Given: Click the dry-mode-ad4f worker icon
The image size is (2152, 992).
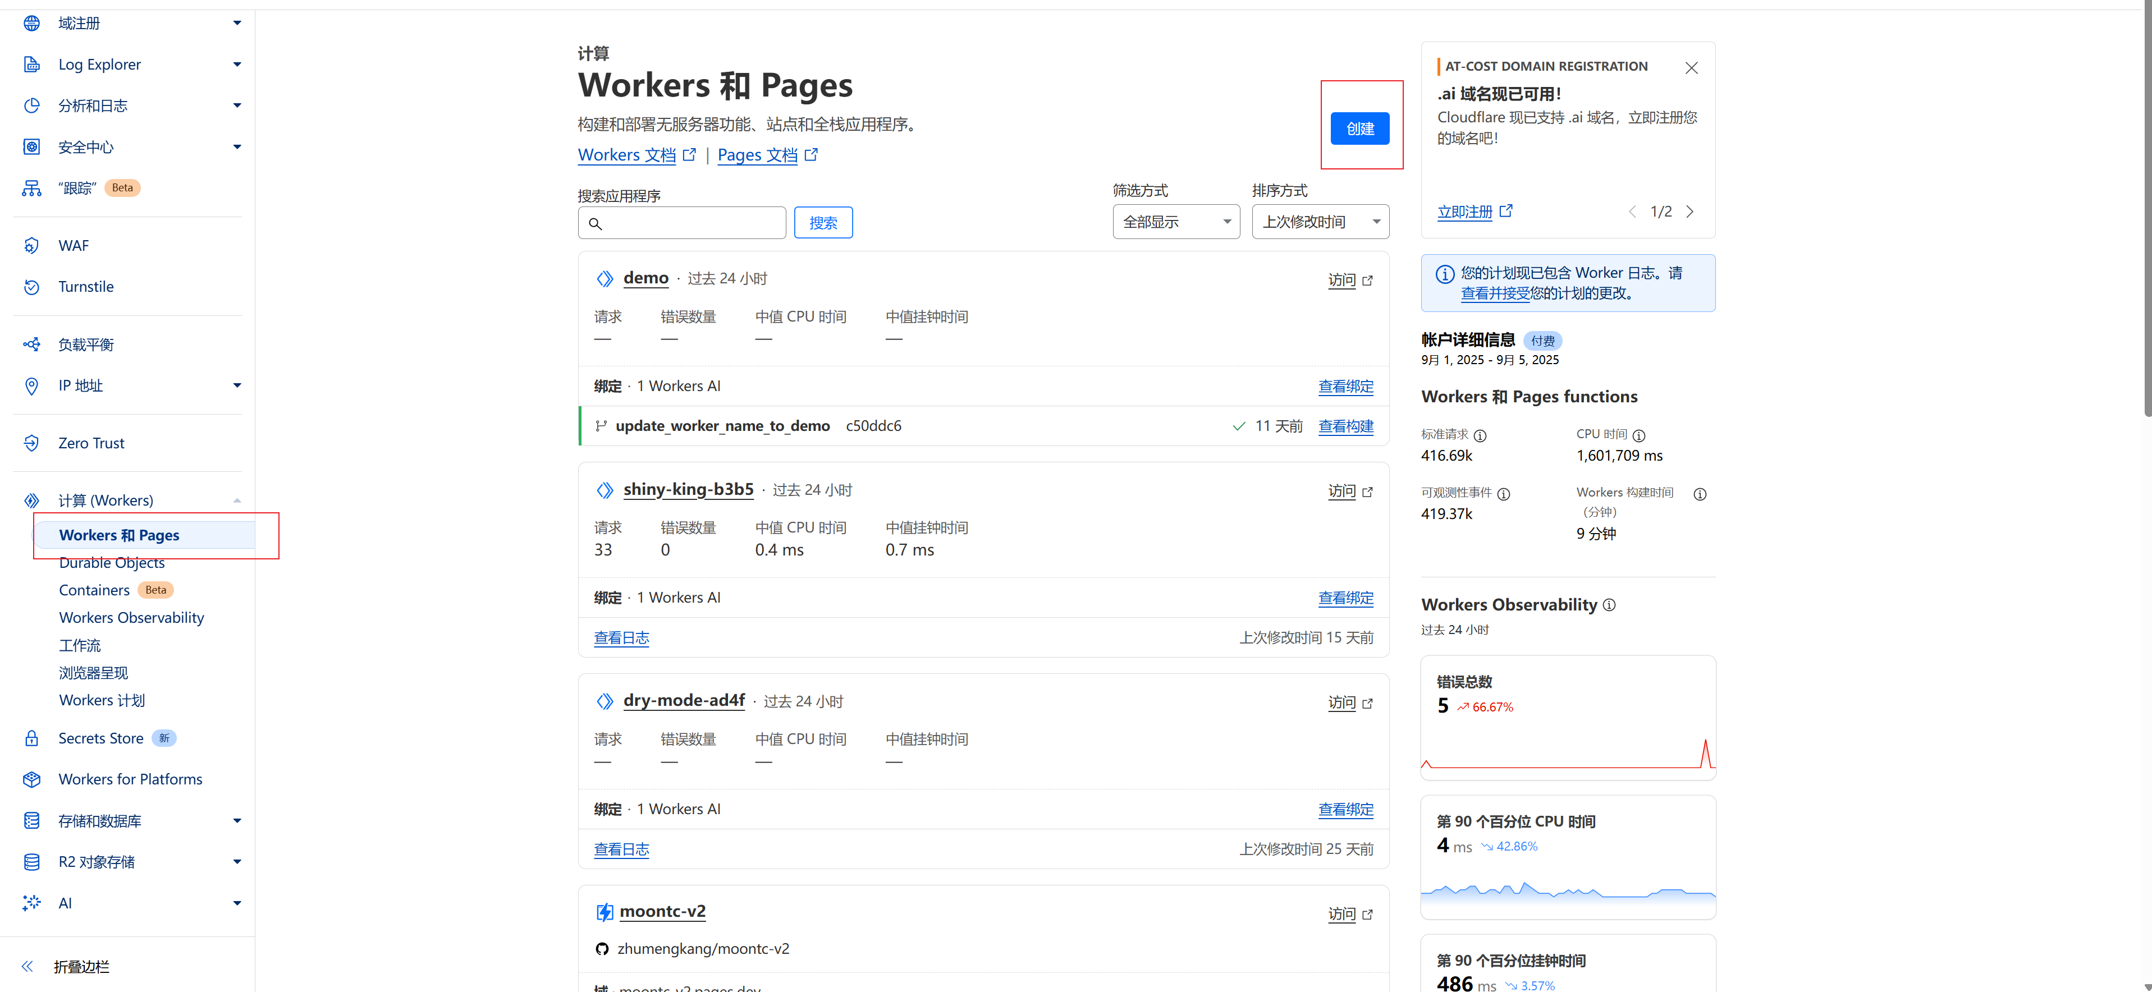Looking at the screenshot, I should coord(605,701).
